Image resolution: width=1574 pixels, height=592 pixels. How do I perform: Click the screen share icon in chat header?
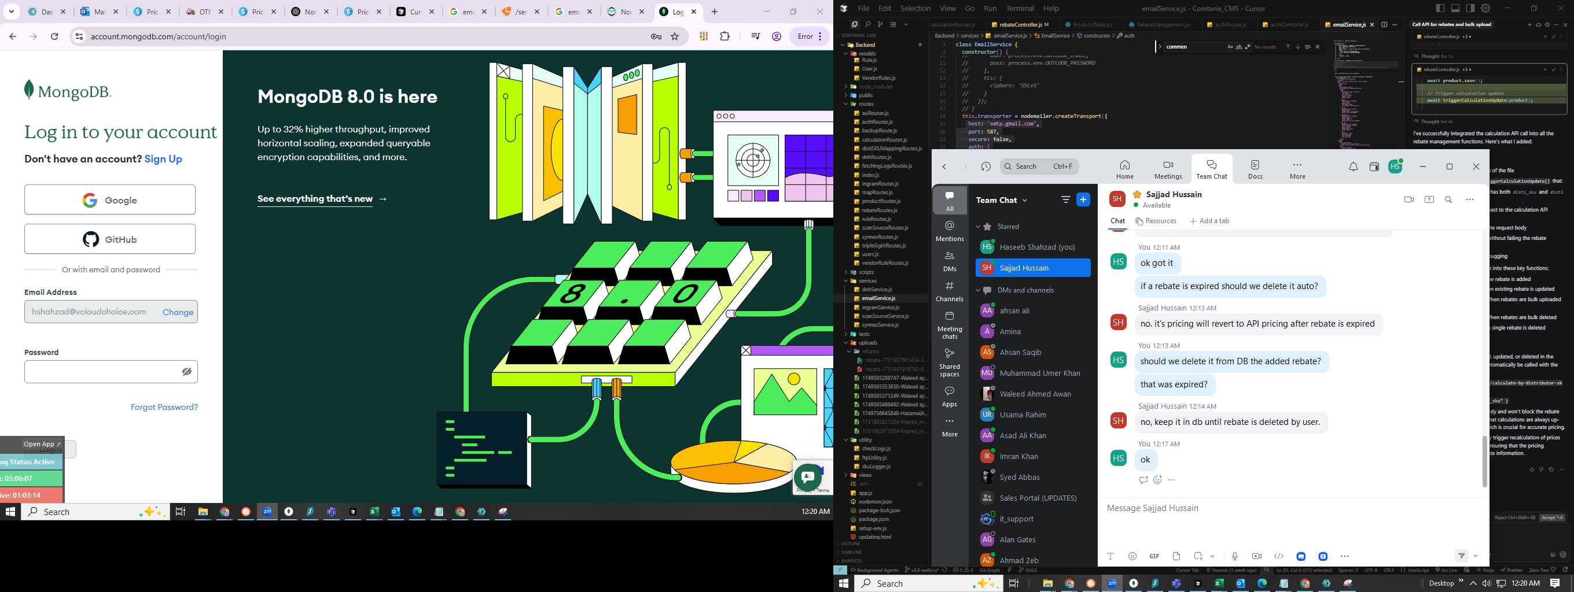1429,199
